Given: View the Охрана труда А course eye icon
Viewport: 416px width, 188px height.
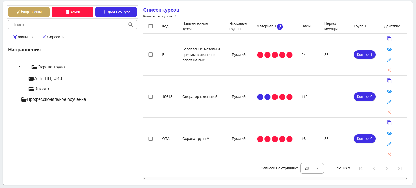Looking at the screenshot, I should (x=389, y=133).
